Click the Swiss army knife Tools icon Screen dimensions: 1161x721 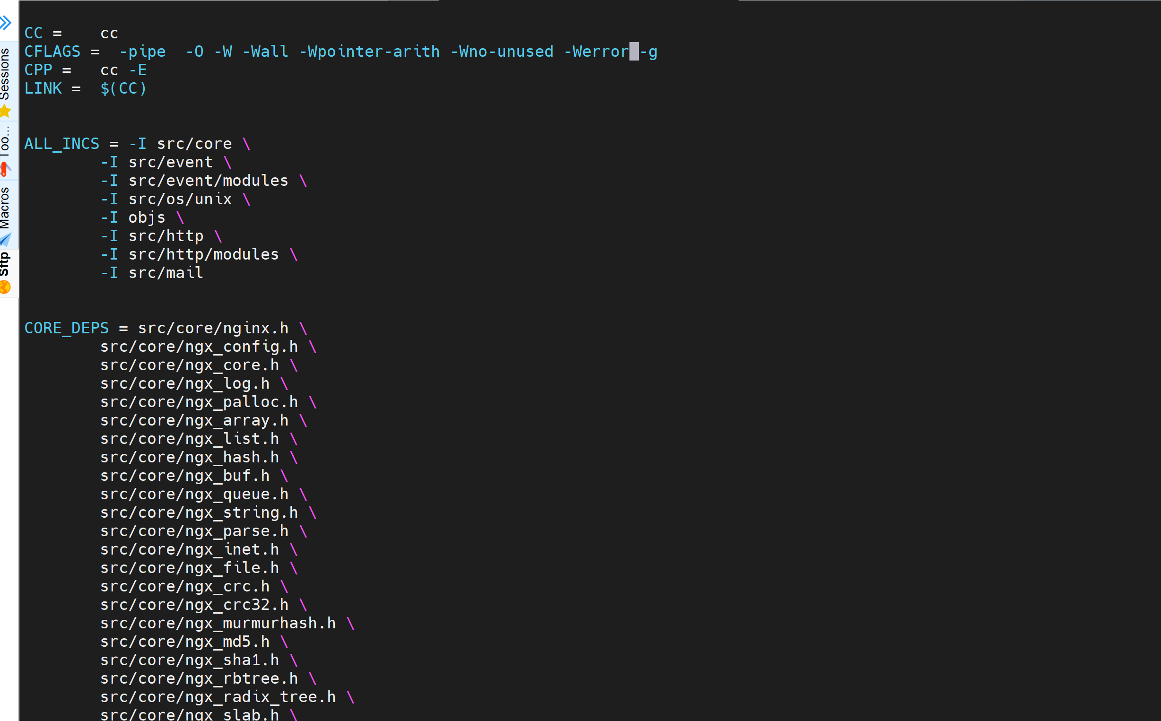(x=5, y=168)
